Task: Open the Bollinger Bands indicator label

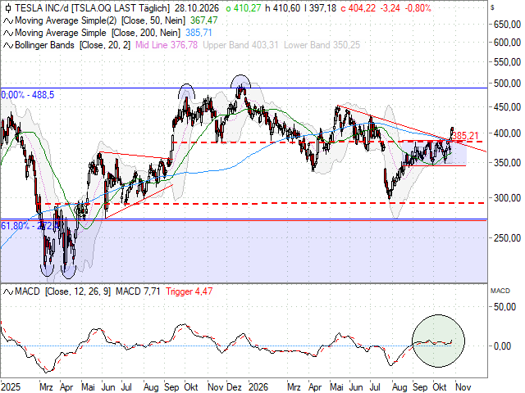Action: [x=44, y=45]
